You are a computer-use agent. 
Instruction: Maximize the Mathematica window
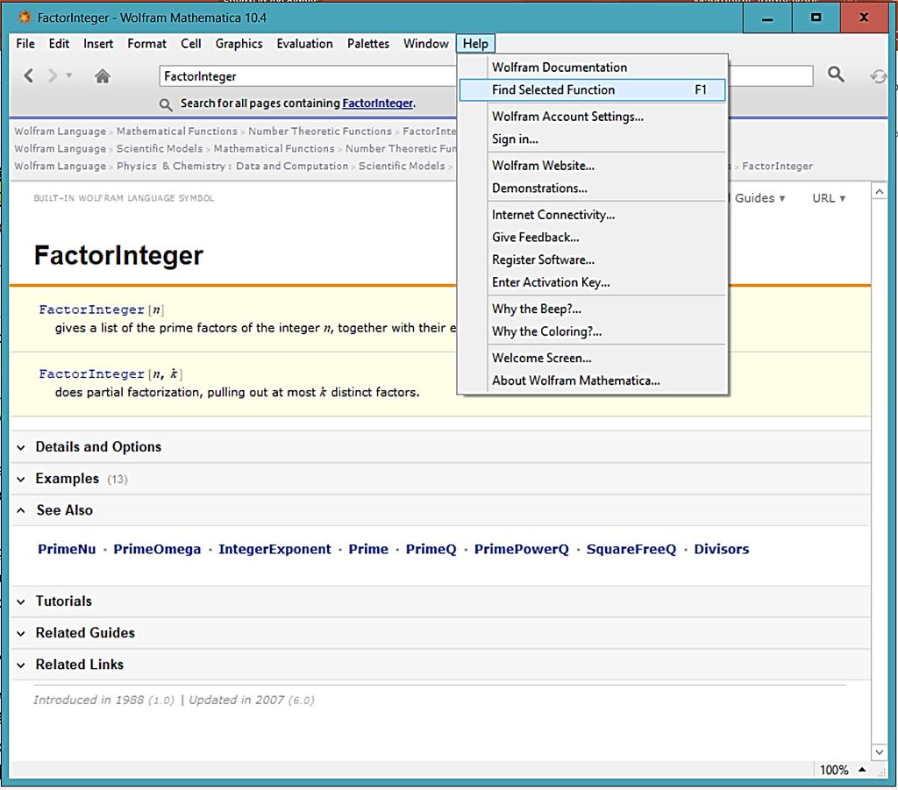click(816, 18)
